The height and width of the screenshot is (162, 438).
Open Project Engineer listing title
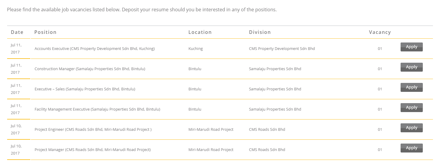(93, 130)
